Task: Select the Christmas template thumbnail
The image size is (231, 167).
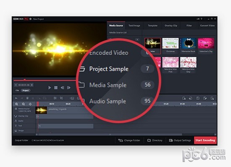Action: point(171,45)
